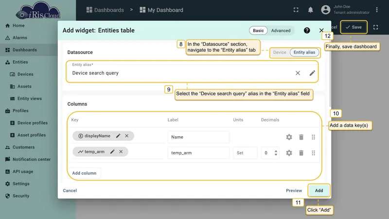
Task: Open widget help question icon
Action: 307,30
